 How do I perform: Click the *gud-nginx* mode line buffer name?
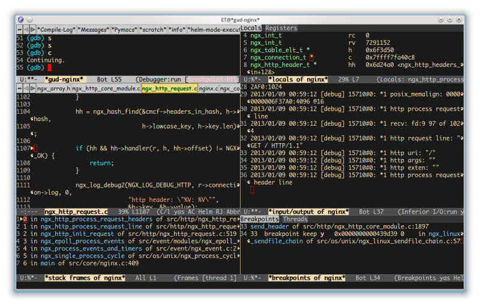pyautogui.click(x=64, y=80)
